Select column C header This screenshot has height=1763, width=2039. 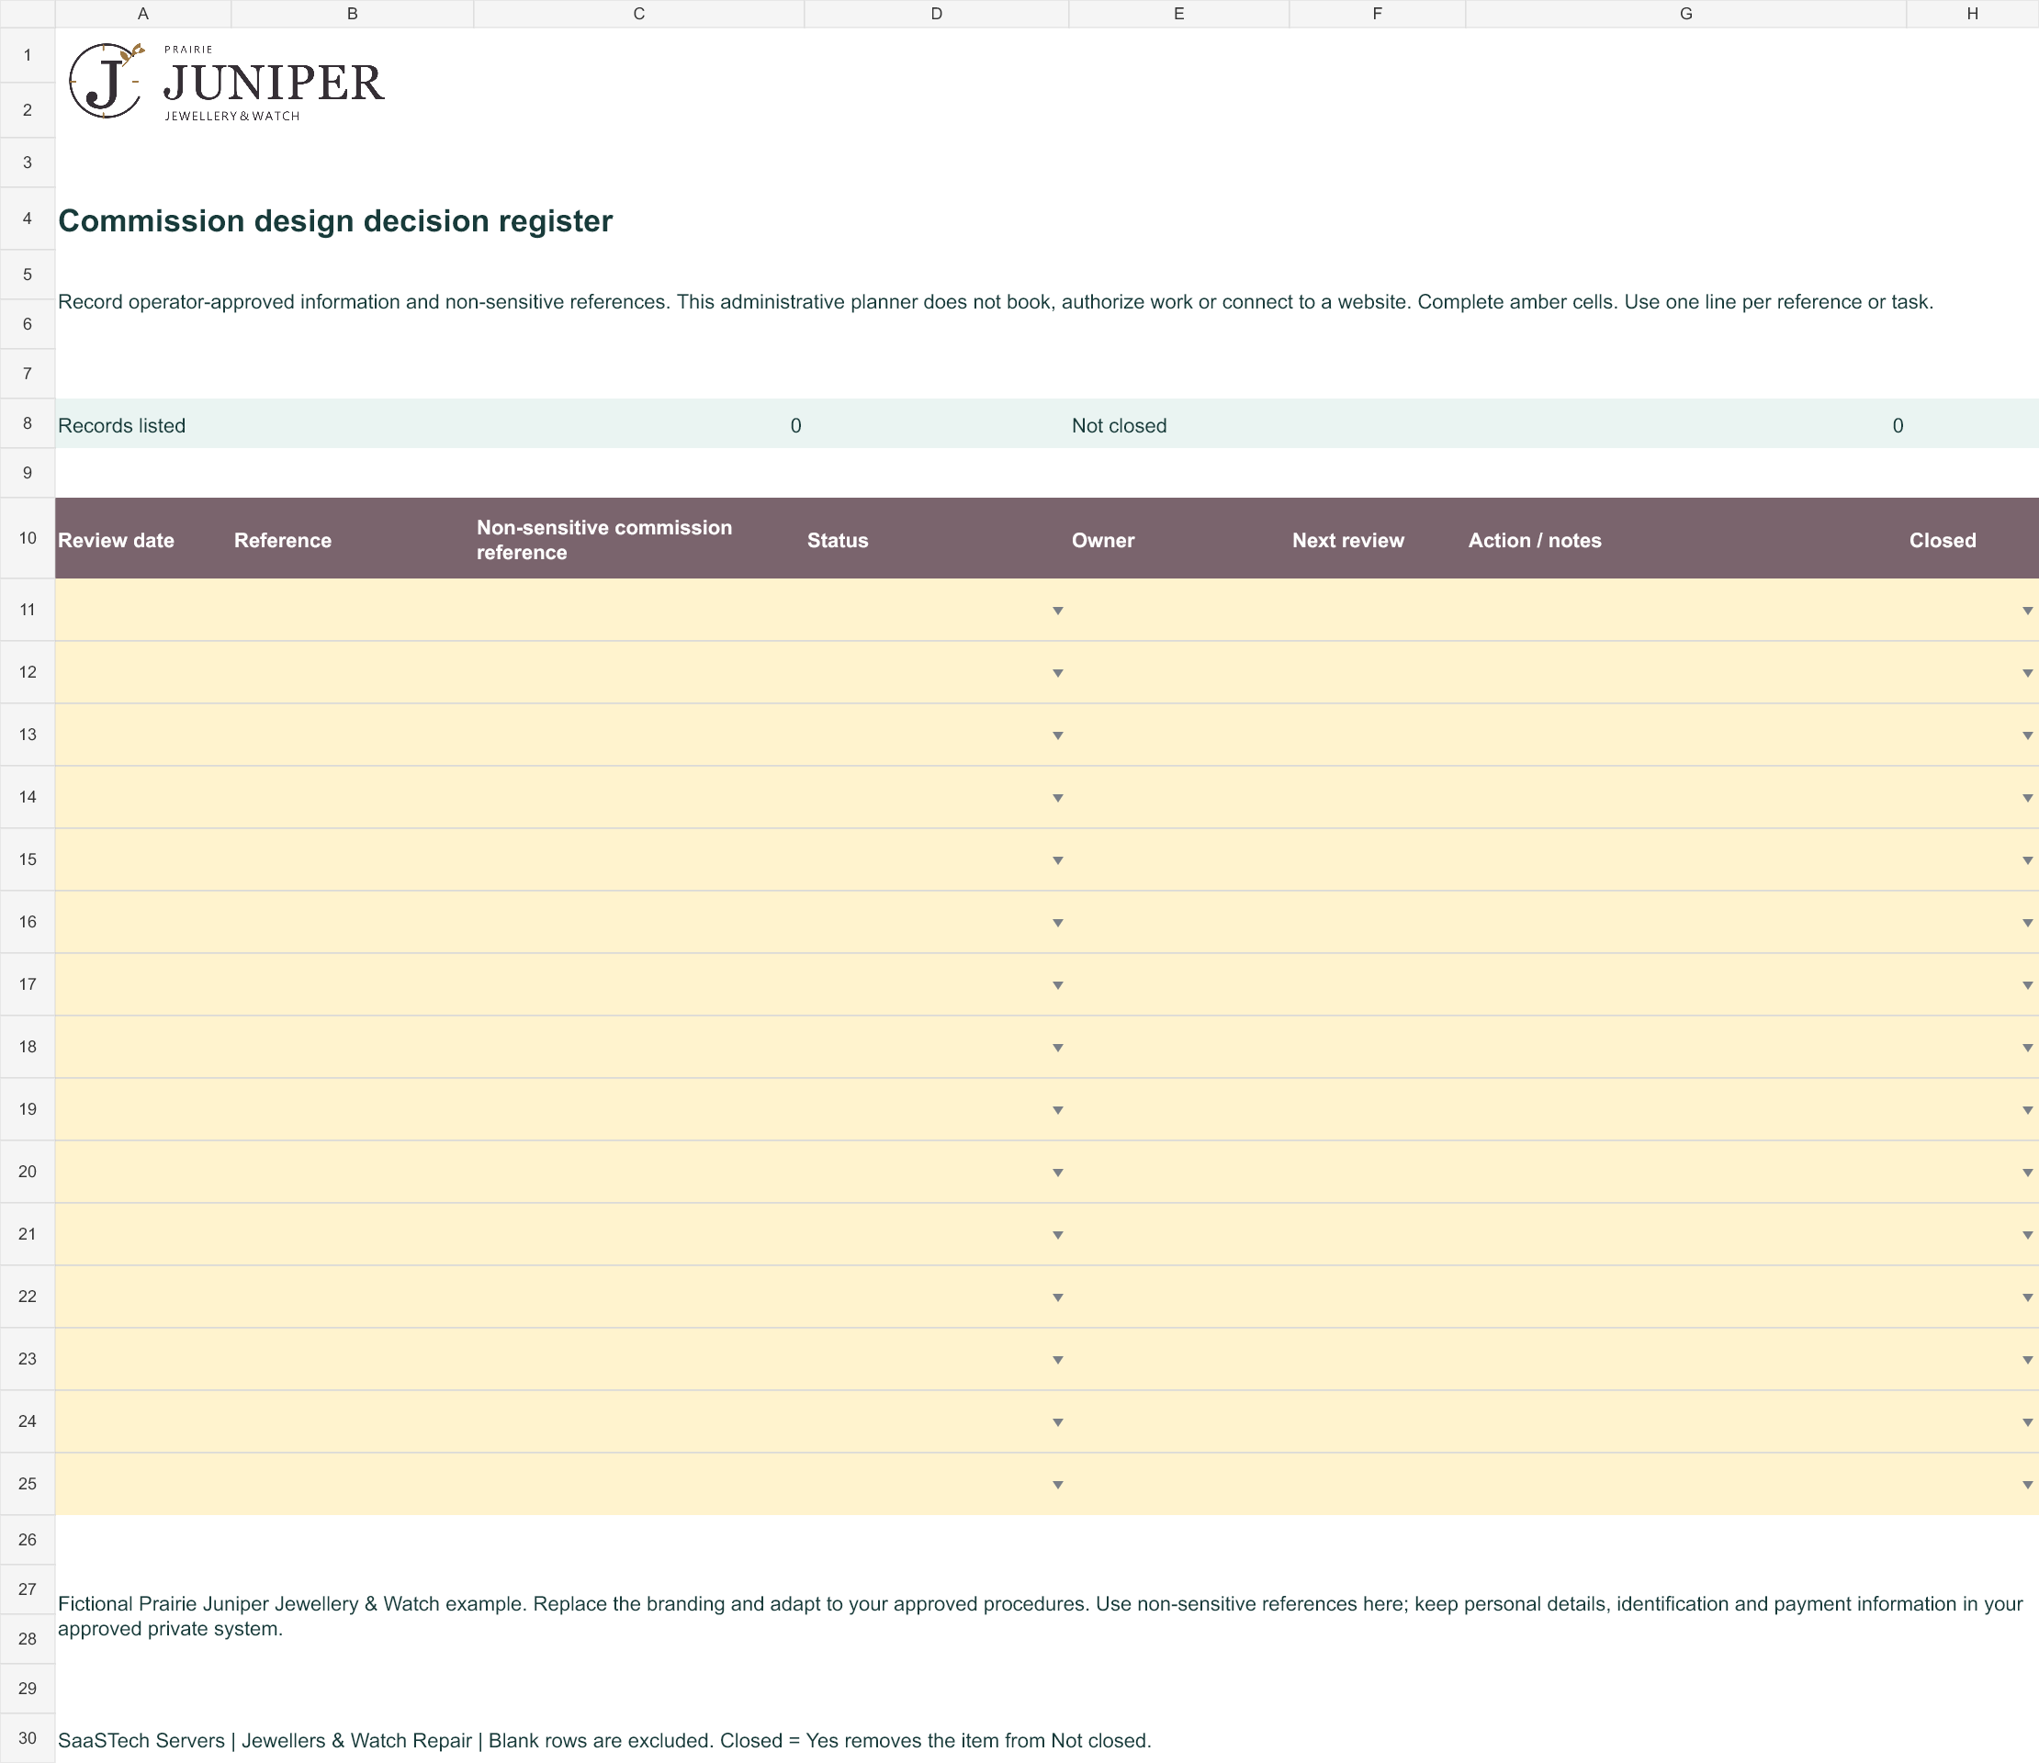coord(638,14)
